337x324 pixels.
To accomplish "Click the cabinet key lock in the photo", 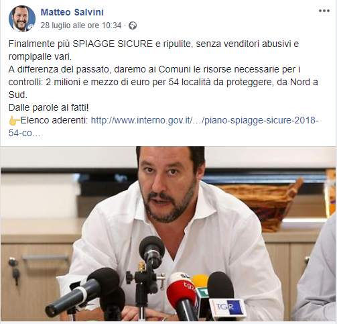I will point(14,270).
